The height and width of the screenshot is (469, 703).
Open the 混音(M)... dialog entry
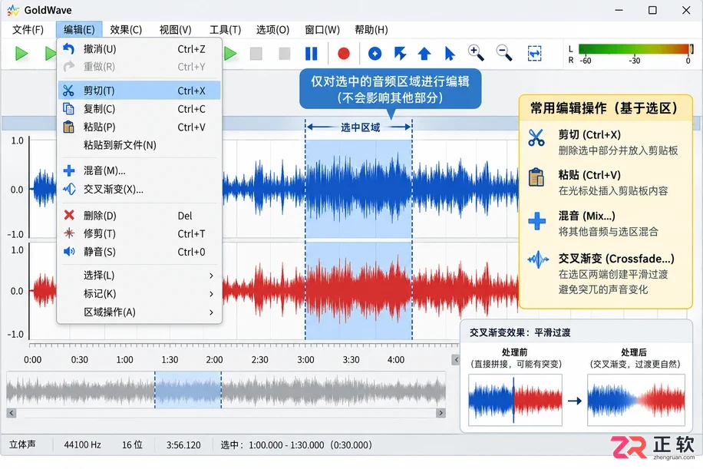pyautogui.click(x=140, y=171)
